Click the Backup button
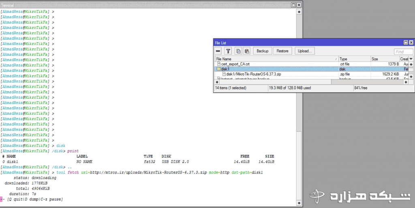The height and width of the screenshot is (208, 415). point(262,51)
